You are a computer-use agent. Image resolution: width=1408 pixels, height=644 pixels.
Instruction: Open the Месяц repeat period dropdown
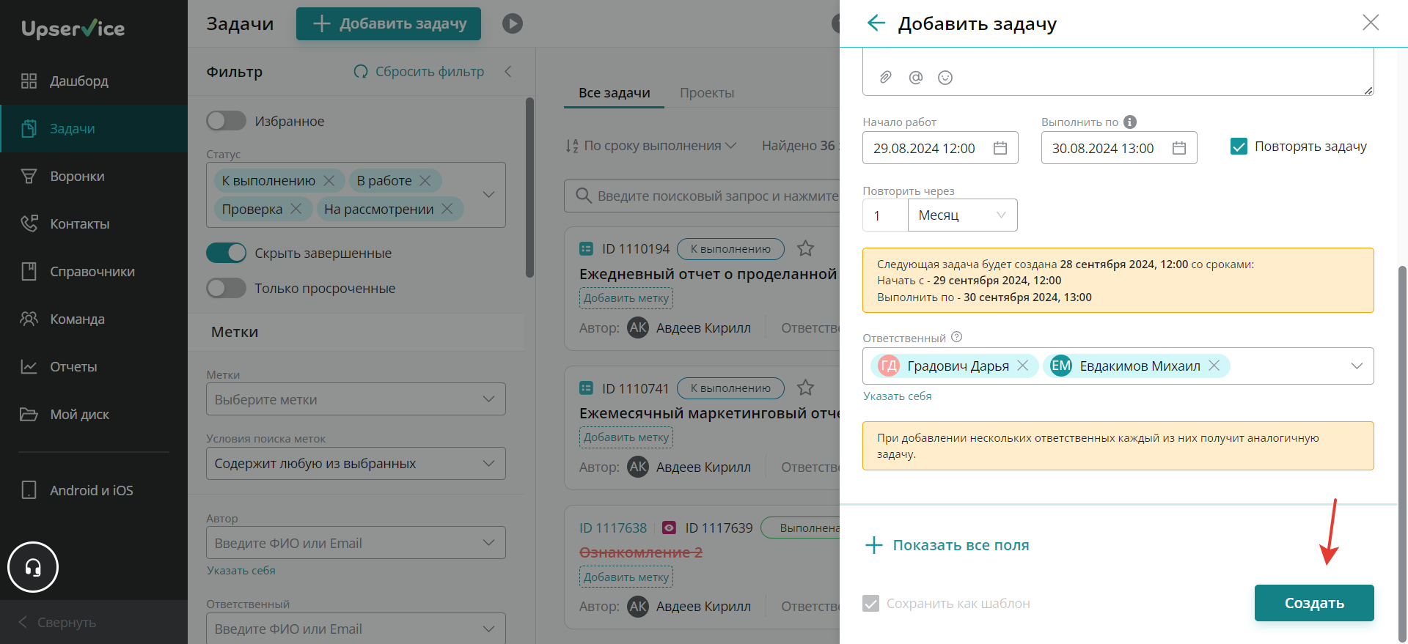pyautogui.click(x=962, y=215)
